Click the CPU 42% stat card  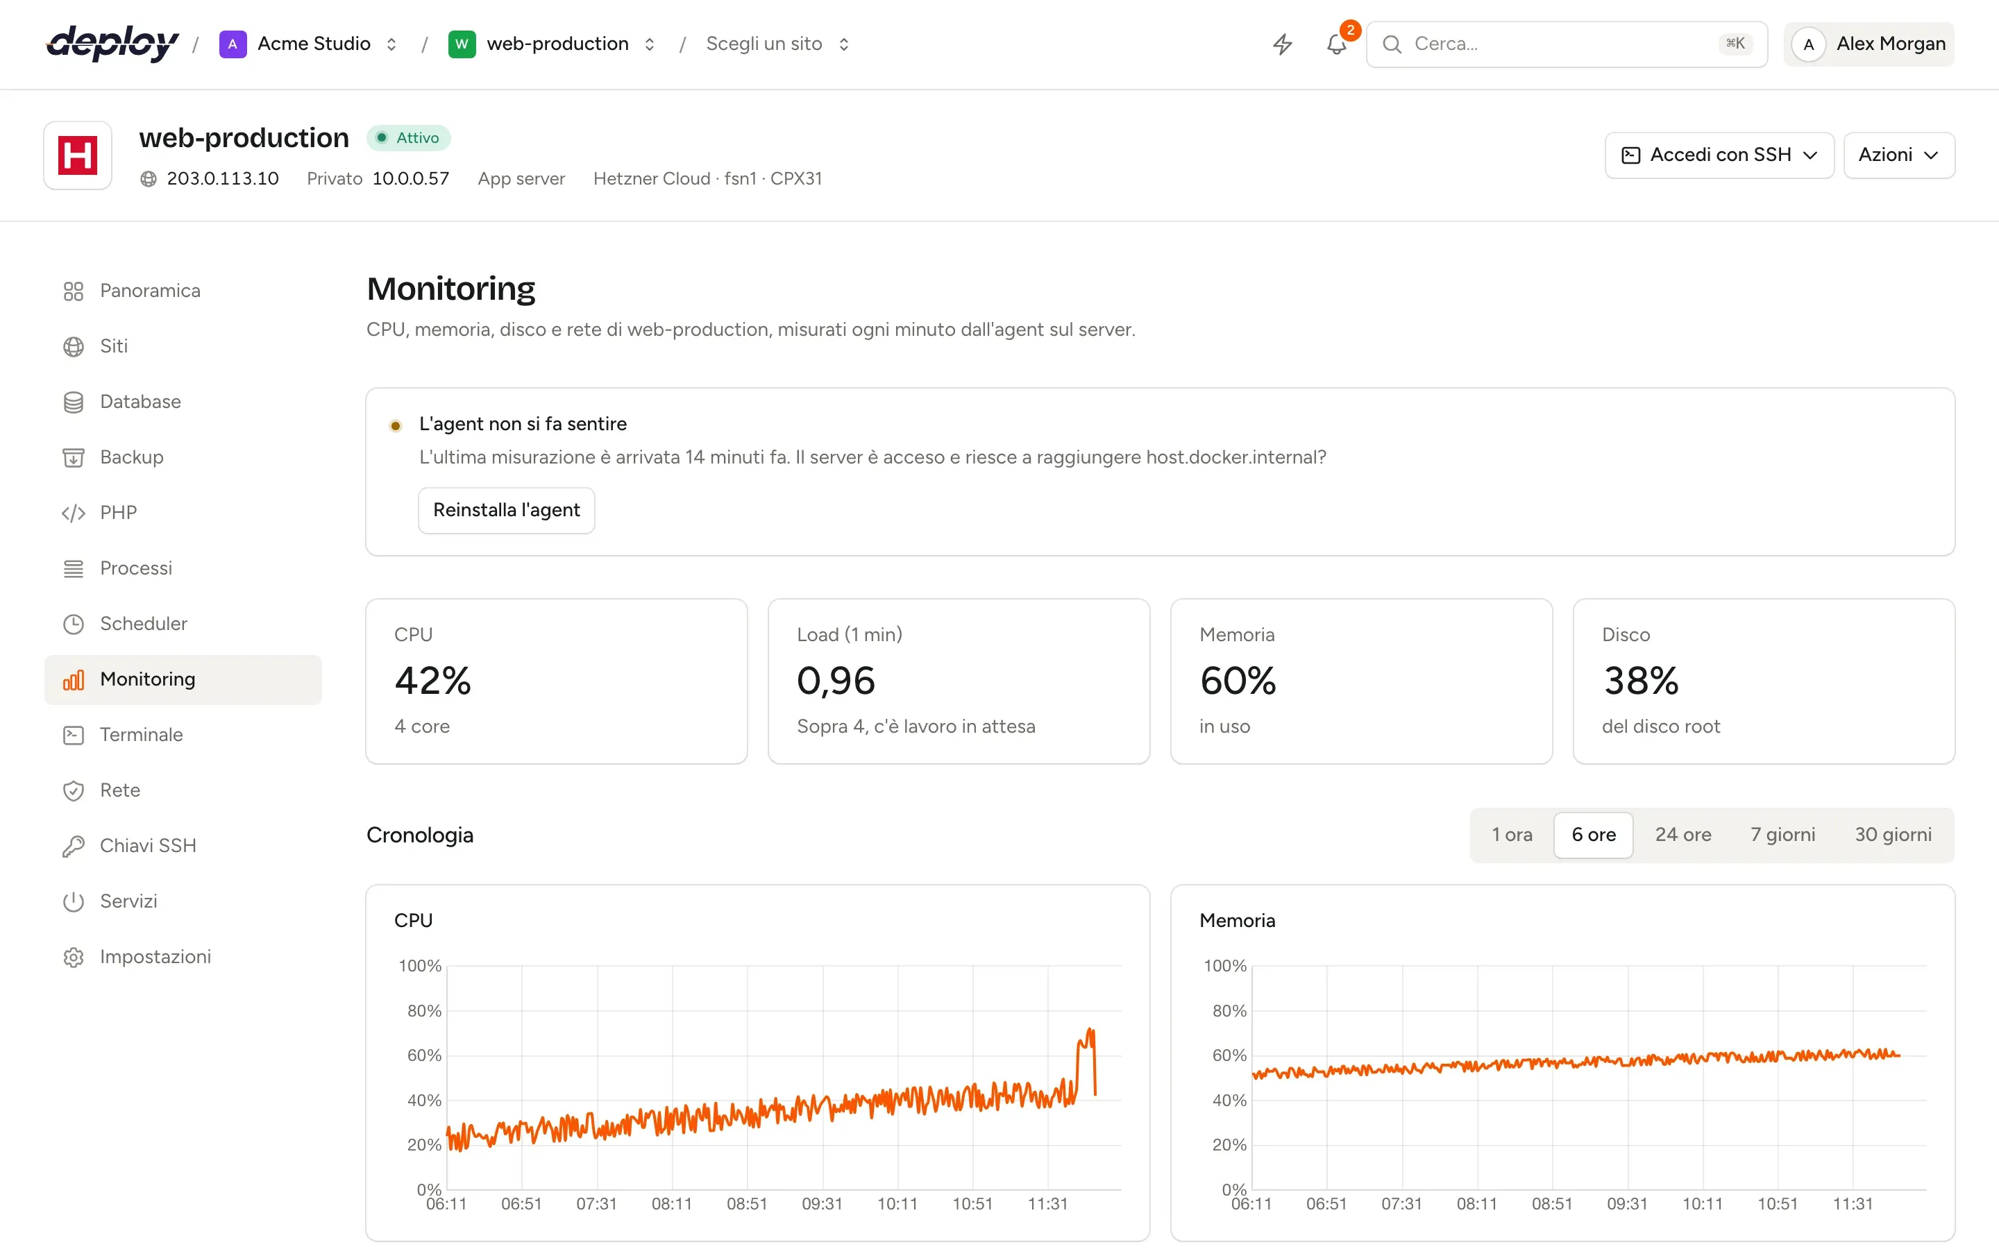coord(557,681)
